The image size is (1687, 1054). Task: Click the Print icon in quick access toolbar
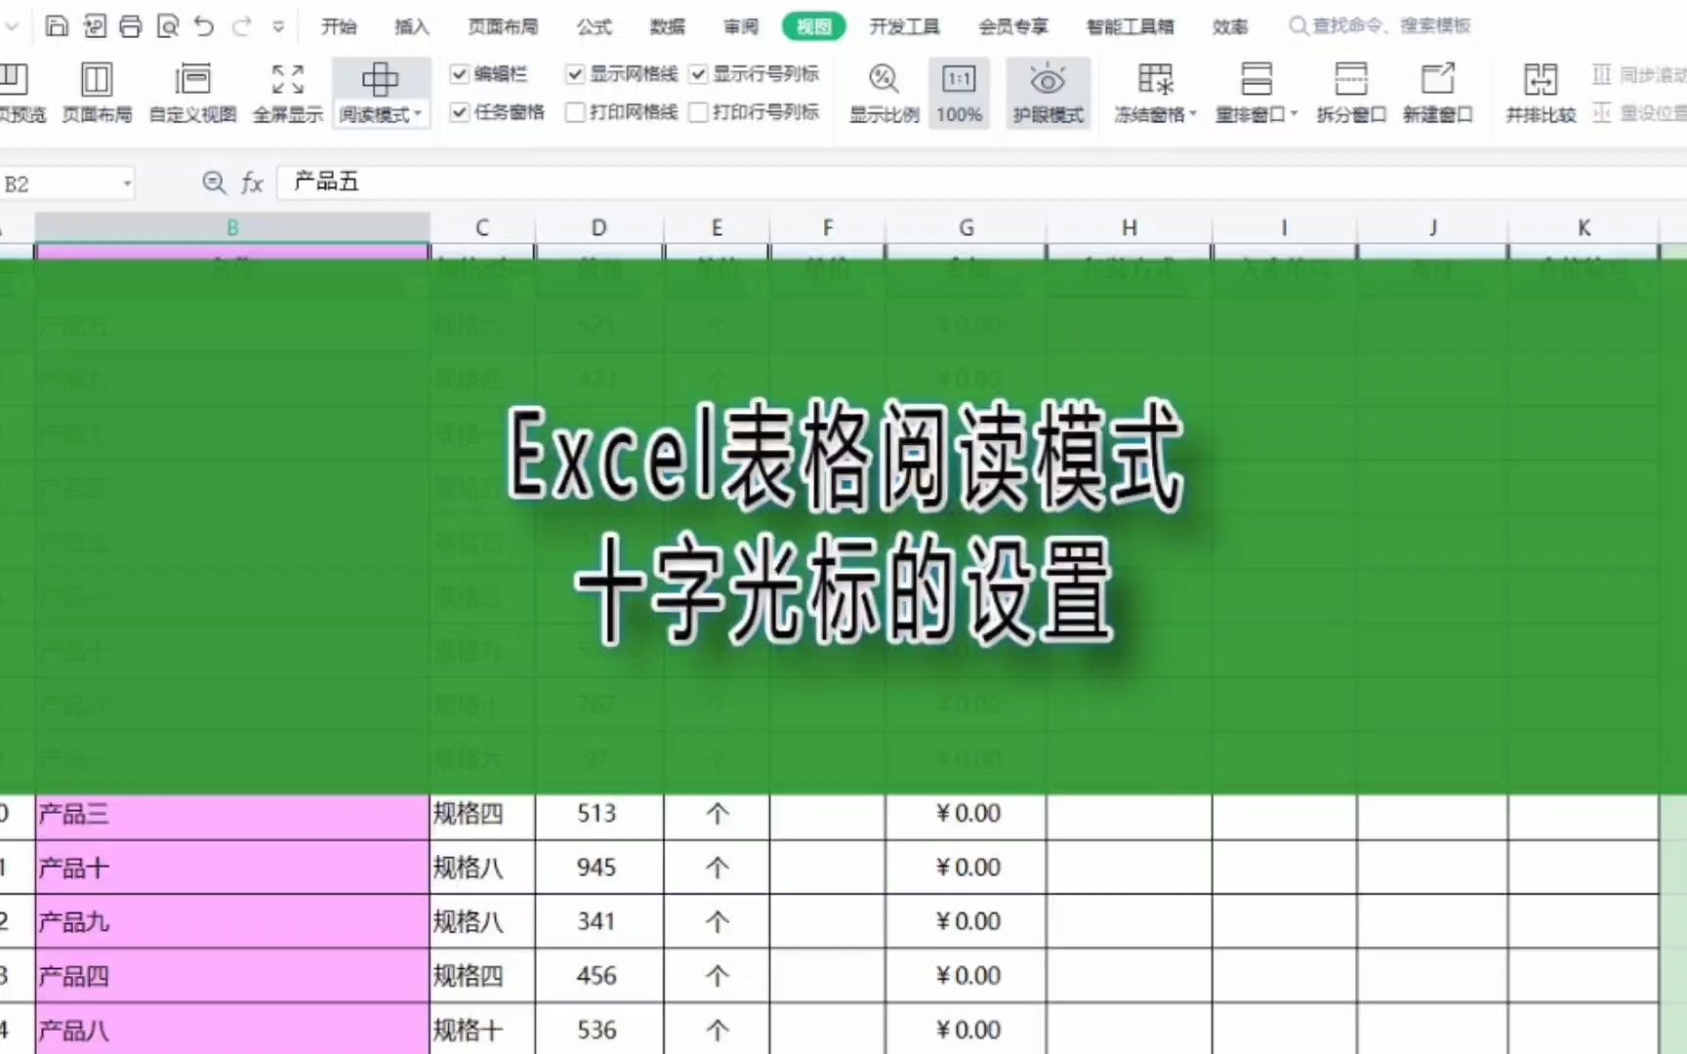pos(130,26)
